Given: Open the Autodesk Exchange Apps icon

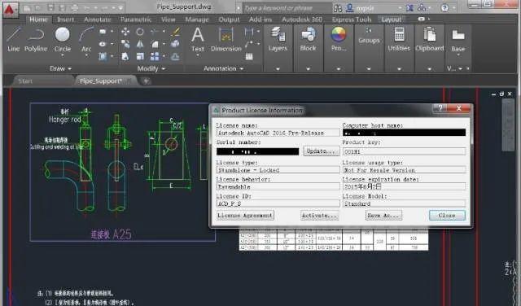Looking at the screenshot, I should coord(409,7).
